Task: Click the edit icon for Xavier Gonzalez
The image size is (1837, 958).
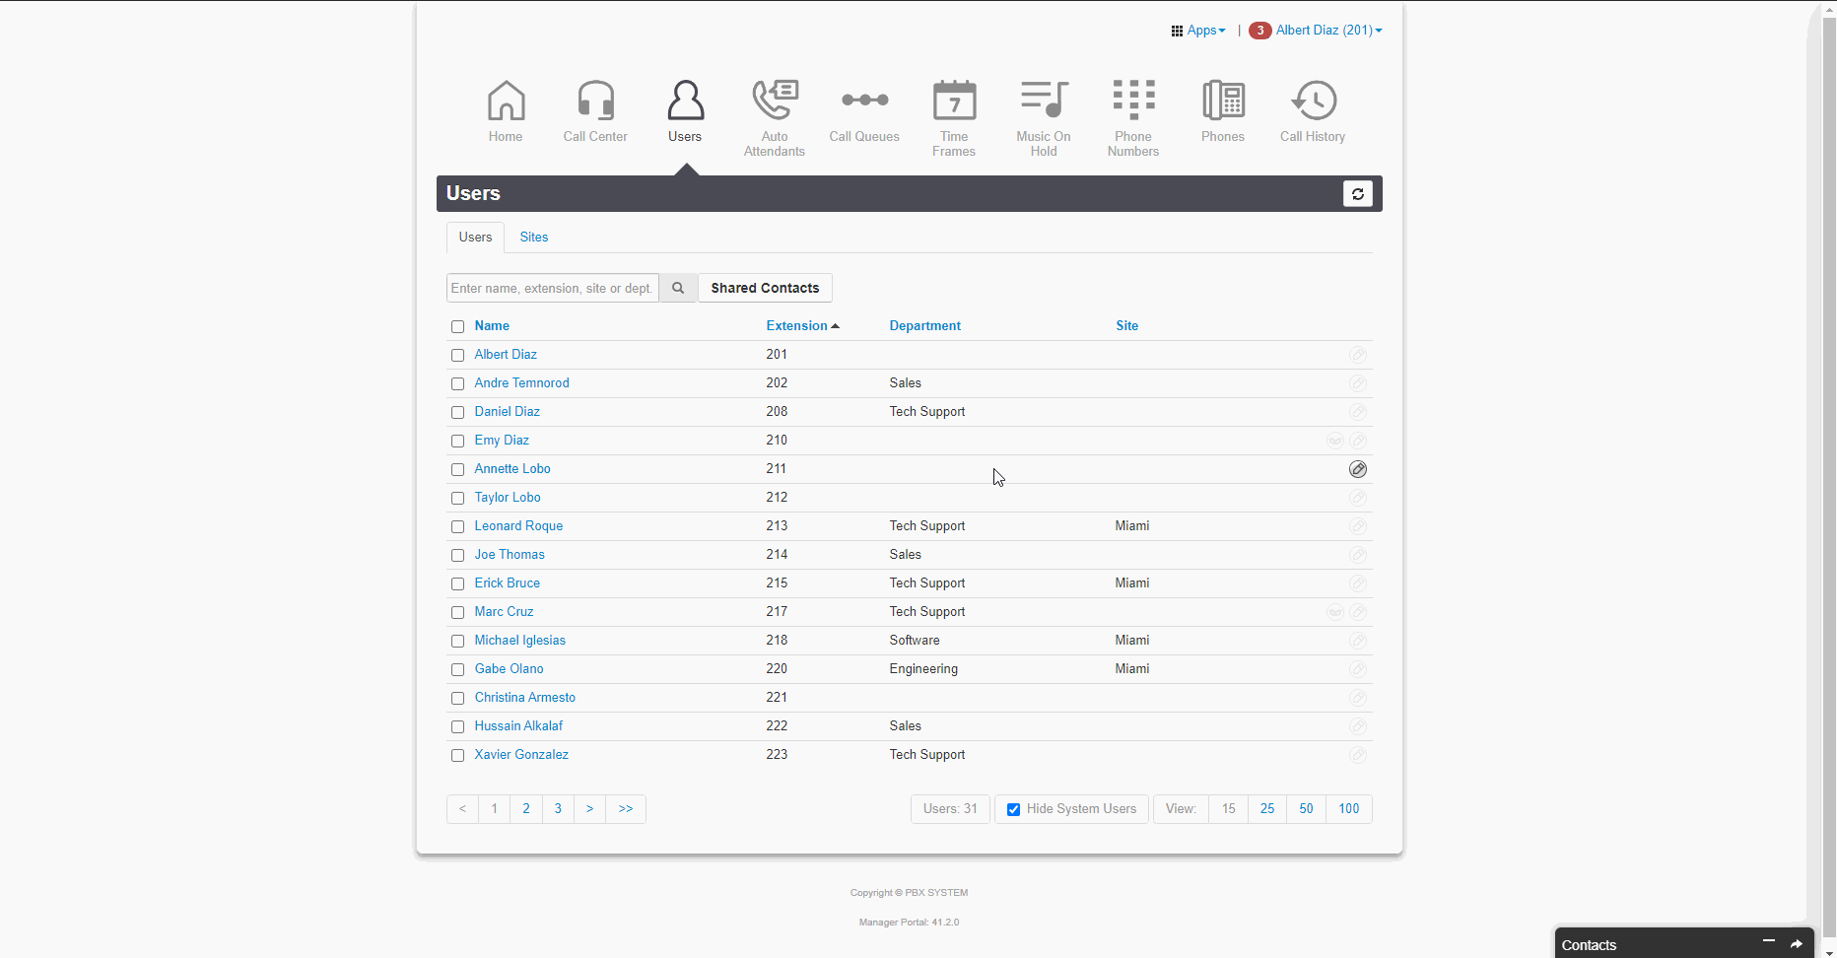Action: coord(1358,755)
